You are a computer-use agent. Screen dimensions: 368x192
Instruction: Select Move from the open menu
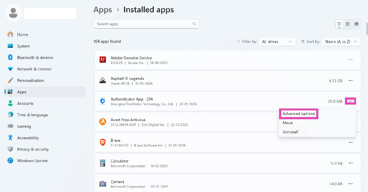288,123
